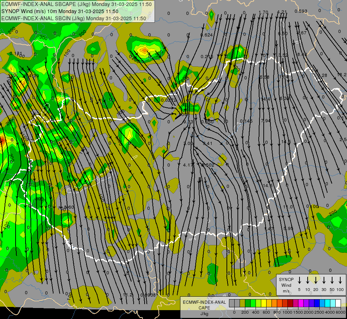Select the bright magenta swatch in CAPE legend
Screen dimensions: 347x319
[301, 303]
